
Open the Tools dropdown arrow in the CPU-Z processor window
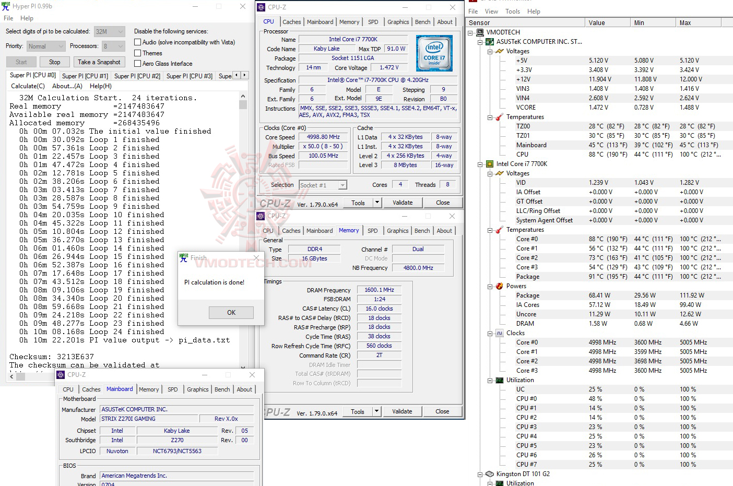[377, 203]
